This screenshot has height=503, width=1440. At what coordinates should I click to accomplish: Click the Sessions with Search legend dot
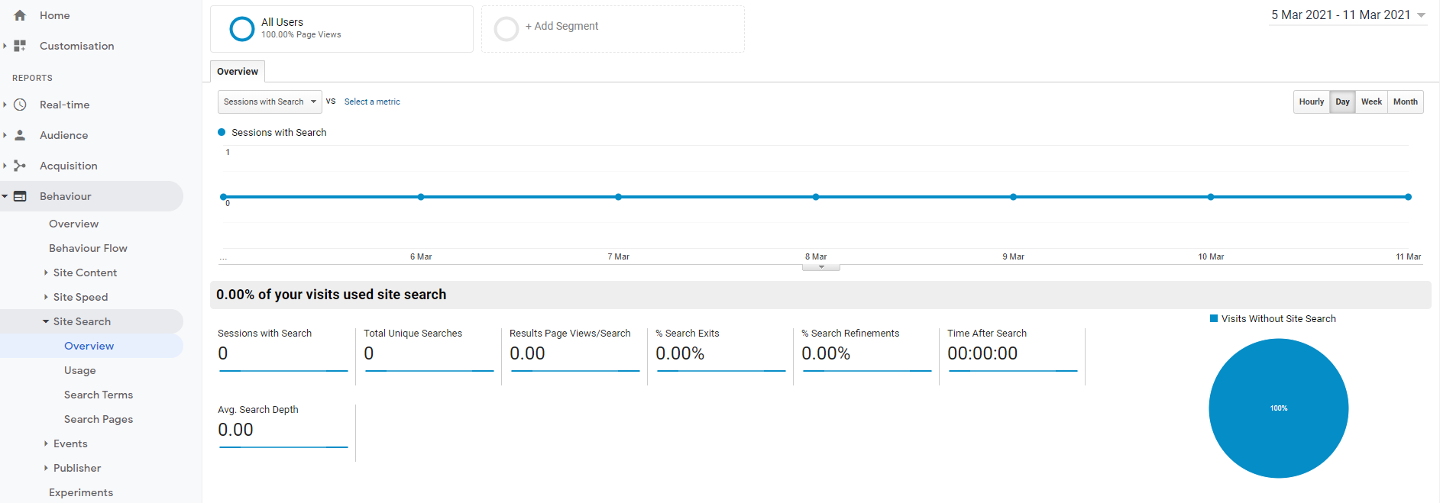coord(222,132)
